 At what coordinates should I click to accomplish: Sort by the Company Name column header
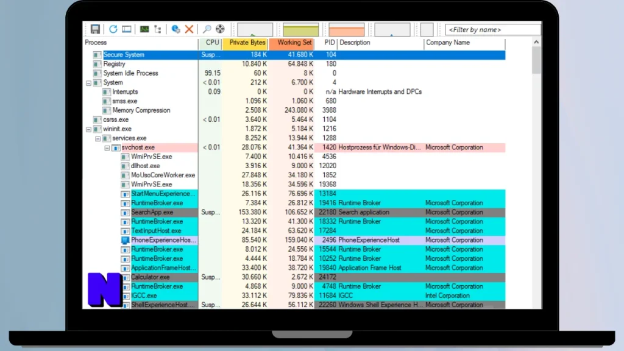(465, 43)
